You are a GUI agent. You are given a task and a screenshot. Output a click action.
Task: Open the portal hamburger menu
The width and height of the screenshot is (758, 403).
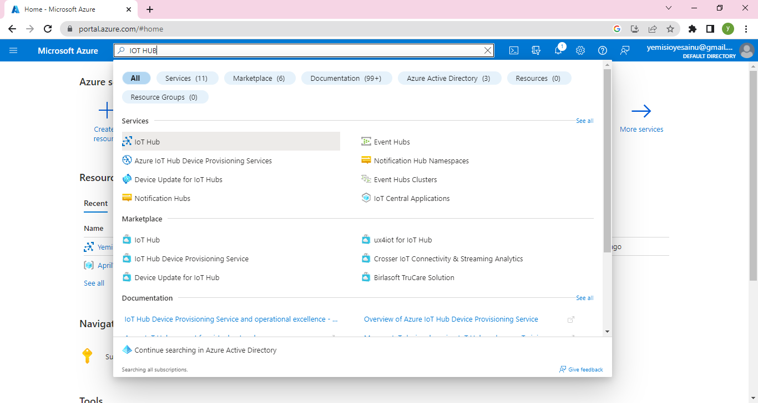pos(13,50)
